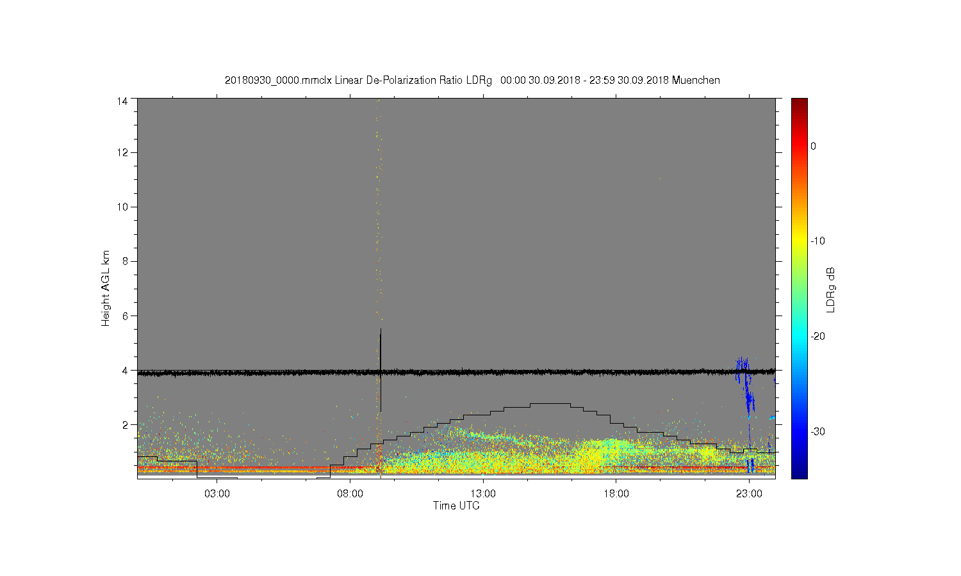Click the dark blue bottom of colorbar
Image resolution: width=961 pixels, height=576 pixels.
799,474
